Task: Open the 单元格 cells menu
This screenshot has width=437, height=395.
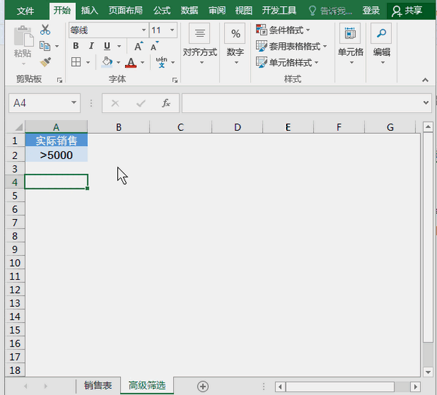Action: click(x=350, y=44)
